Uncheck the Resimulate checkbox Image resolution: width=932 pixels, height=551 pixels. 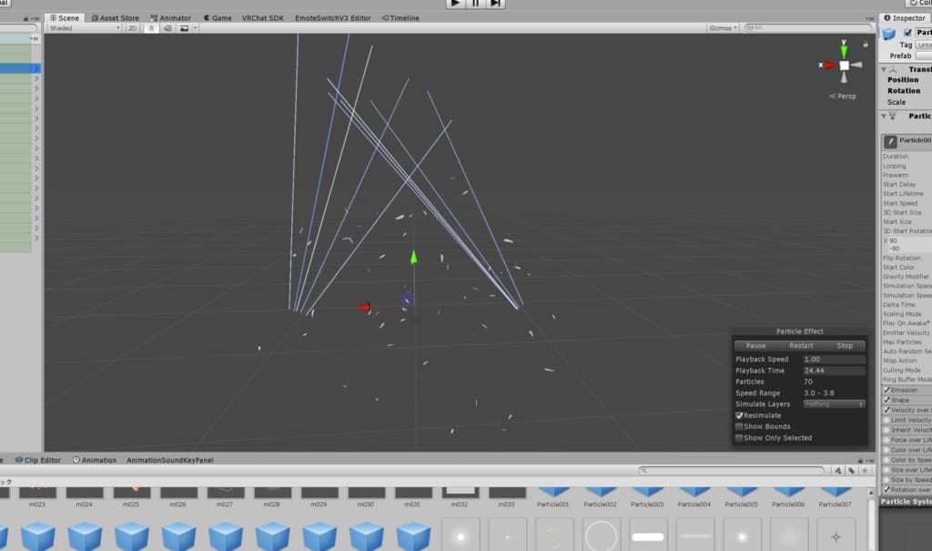739,415
